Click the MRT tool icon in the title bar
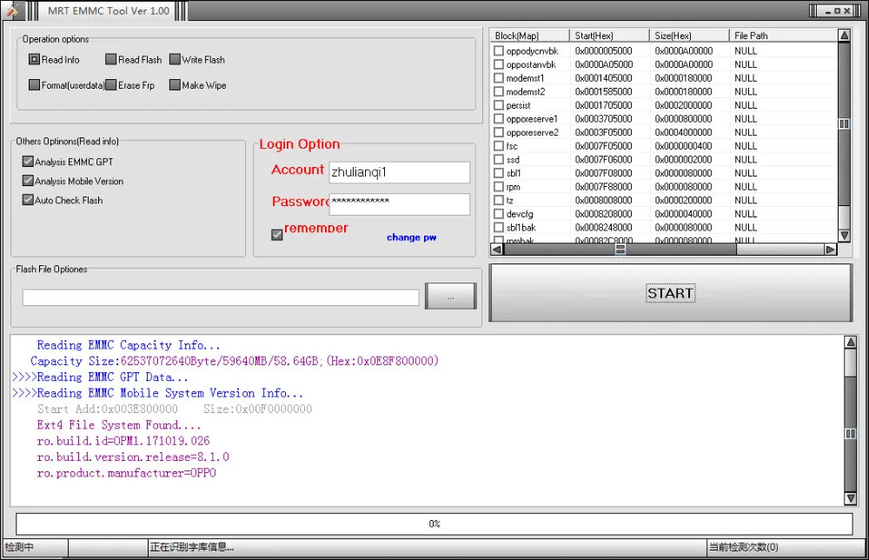This screenshot has height=560, width=869. tap(12, 10)
